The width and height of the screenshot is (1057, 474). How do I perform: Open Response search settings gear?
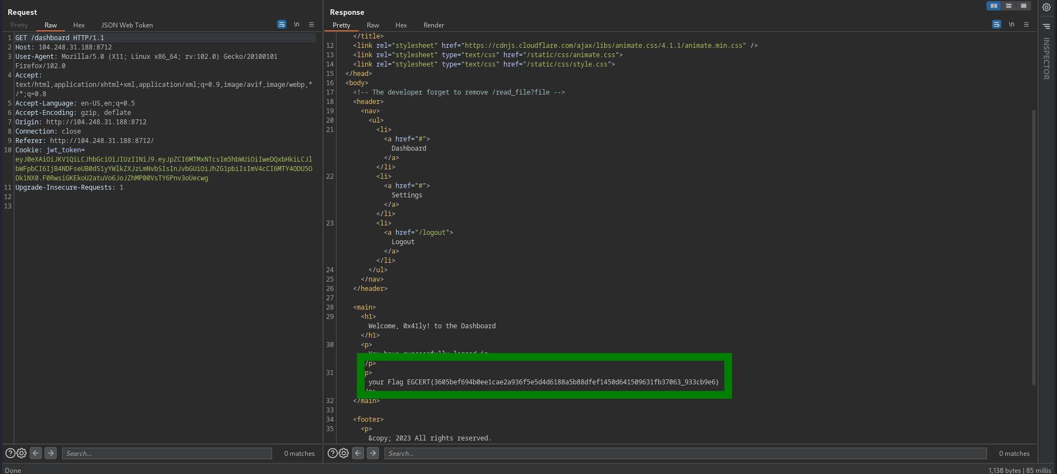344,453
